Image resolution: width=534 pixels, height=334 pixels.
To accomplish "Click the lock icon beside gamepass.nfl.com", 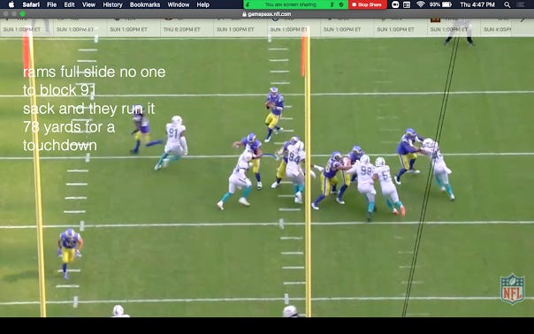I will coord(244,14).
